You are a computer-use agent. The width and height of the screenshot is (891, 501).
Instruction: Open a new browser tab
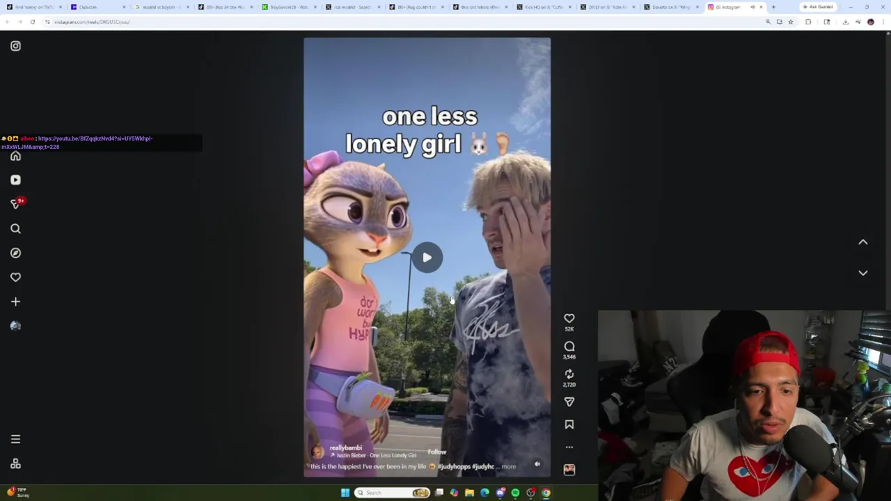773,7
